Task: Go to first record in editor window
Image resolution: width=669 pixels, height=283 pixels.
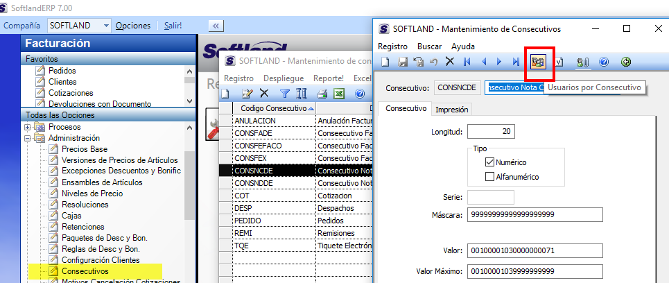Action: [x=467, y=62]
